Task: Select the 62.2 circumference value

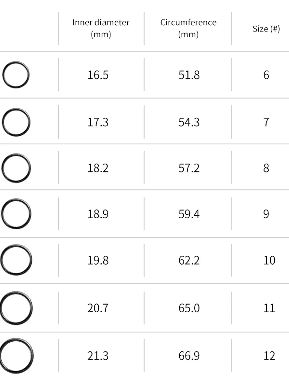Action: [x=189, y=261]
